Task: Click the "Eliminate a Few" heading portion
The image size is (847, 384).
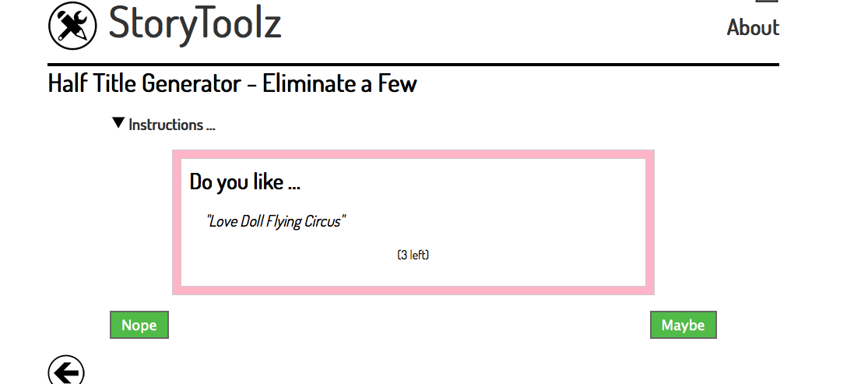Action: coord(339,84)
